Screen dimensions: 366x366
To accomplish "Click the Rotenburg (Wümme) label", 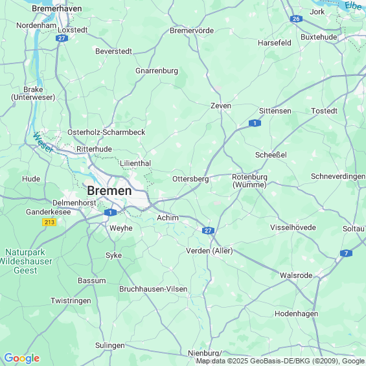I will tap(249, 181).
